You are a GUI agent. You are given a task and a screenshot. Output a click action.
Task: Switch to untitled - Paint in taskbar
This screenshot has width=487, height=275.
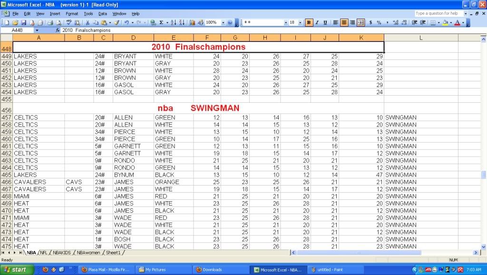(336, 270)
